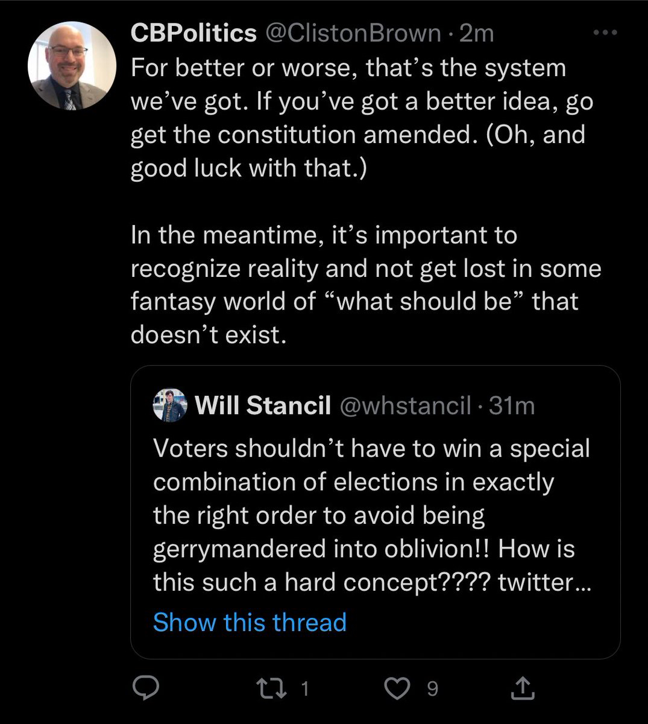Open the @ClistonBrown handle
648x724 pixels.
(x=353, y=33)
